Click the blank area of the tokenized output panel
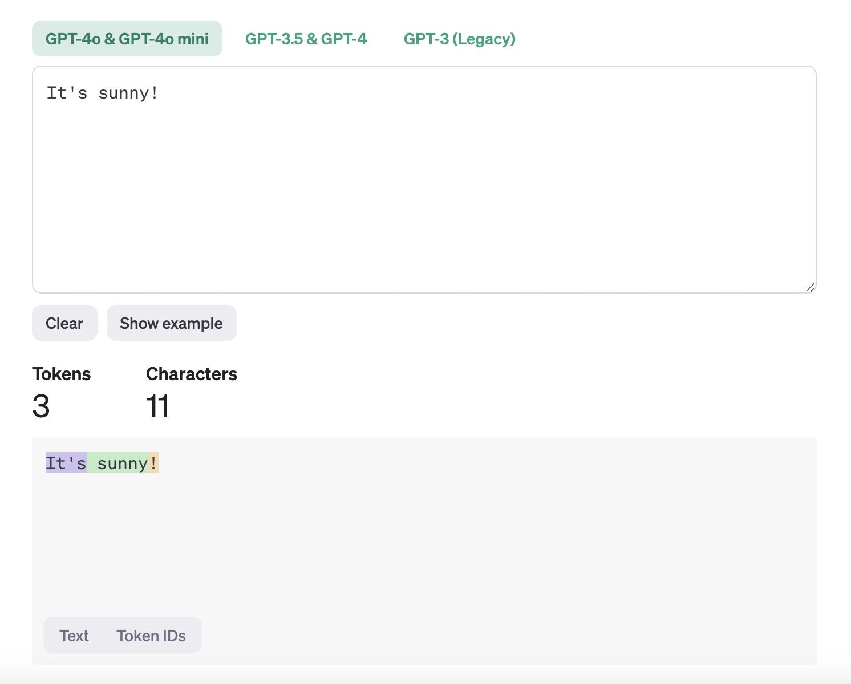 (424, 541)
